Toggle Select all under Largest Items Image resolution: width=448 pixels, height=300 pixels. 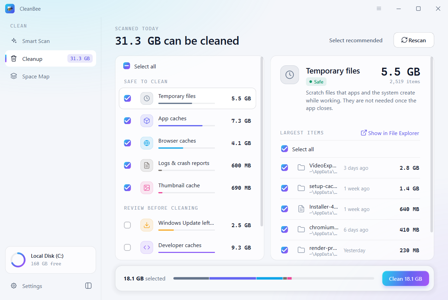tap(285, 149)
